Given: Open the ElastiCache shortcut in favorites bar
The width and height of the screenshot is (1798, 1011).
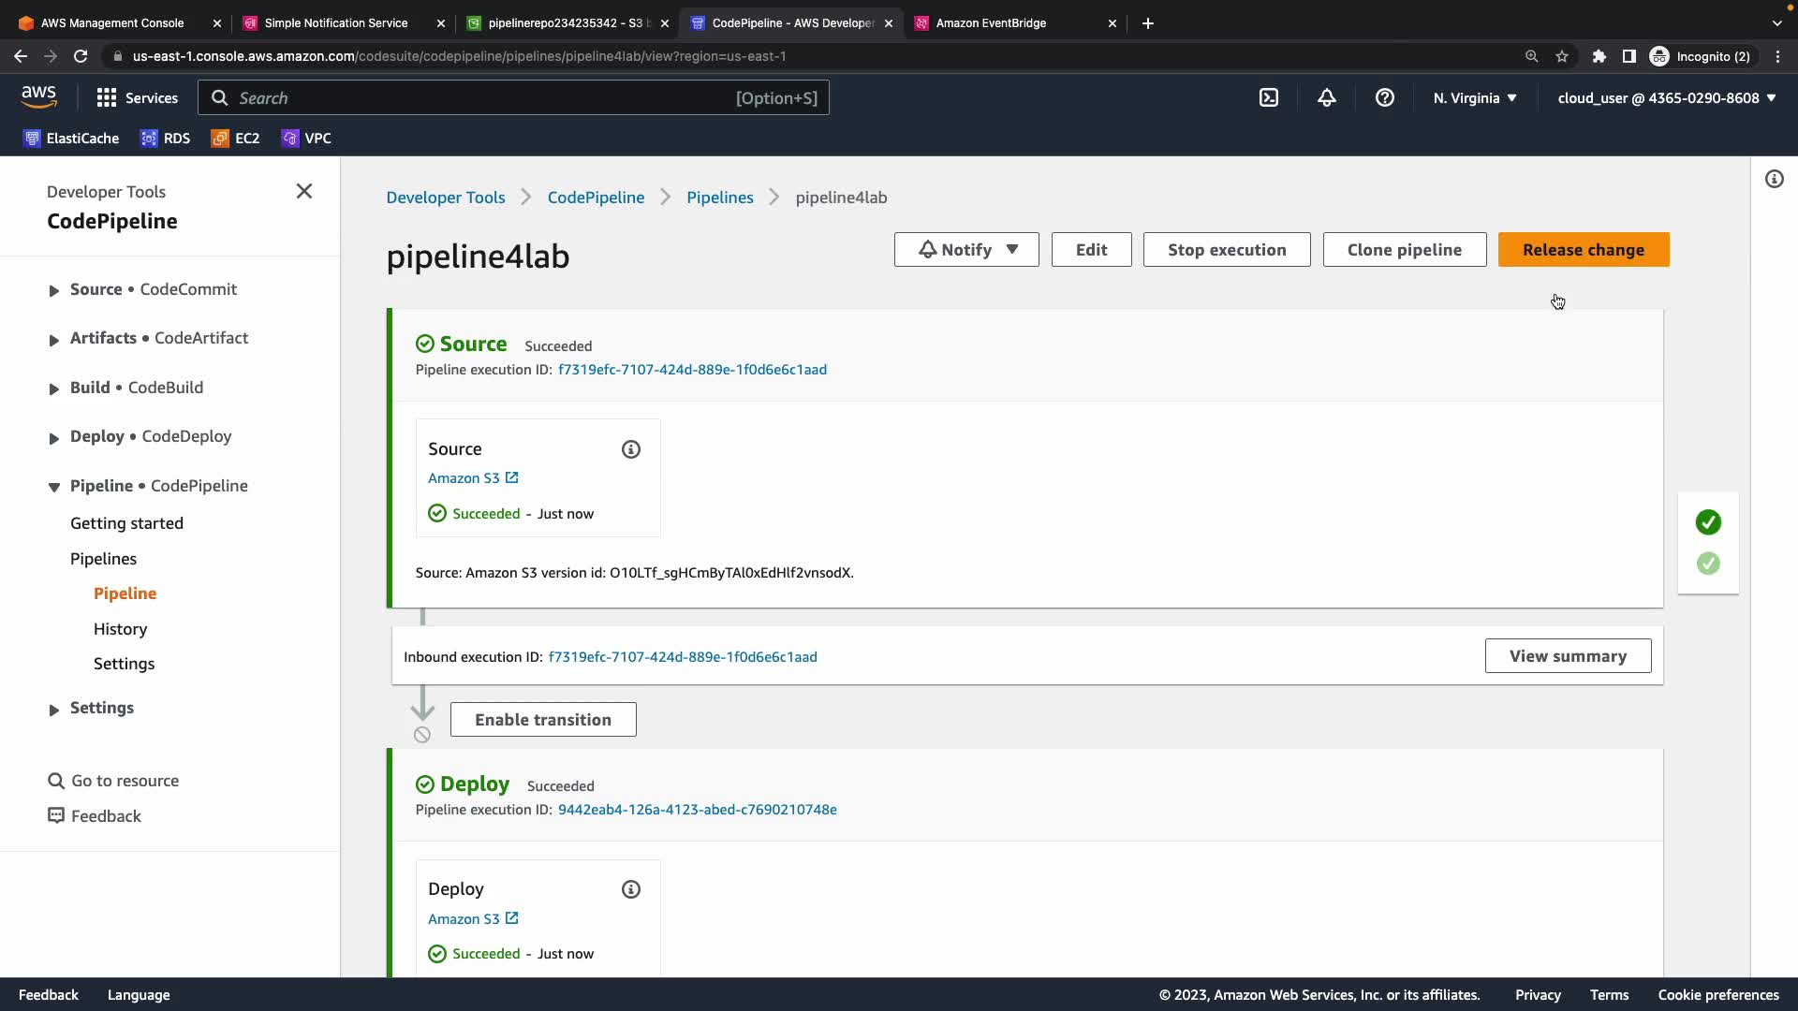Looking at the screenshot, I should (71, 138).
